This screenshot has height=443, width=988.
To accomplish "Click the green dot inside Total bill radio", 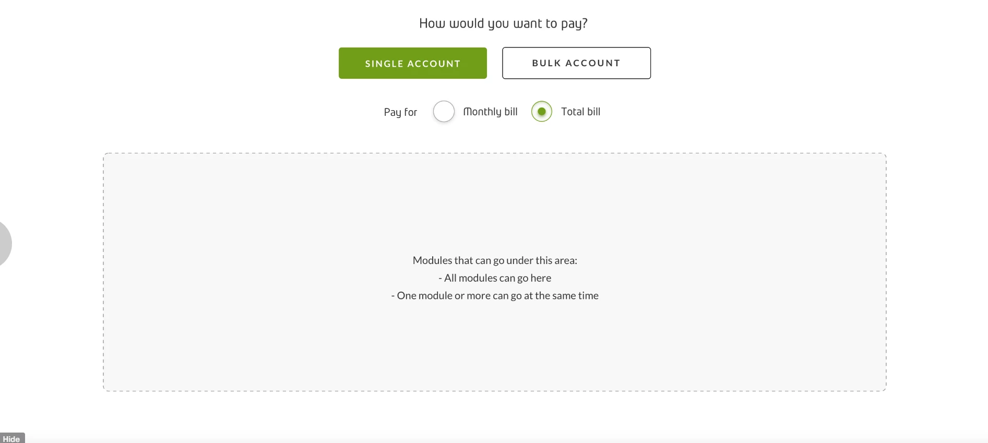I will [542, 112].
